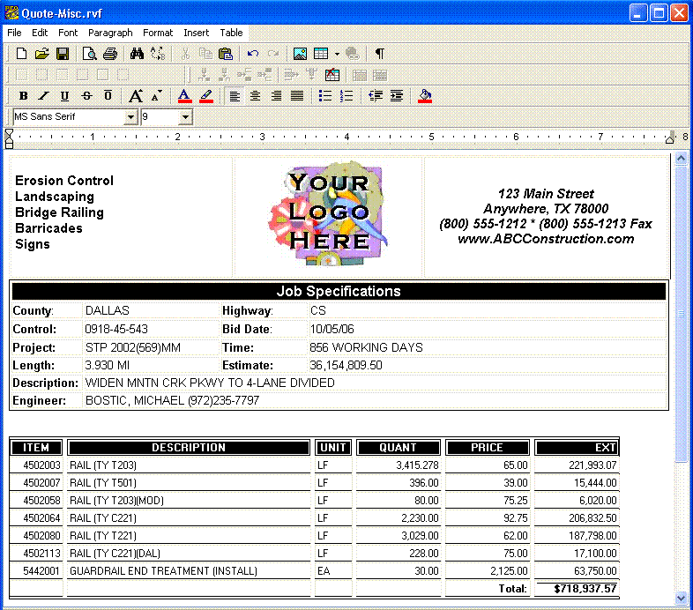Screen dimensions: 693x610
Task: Open the File menu
Action: [14, 33]
